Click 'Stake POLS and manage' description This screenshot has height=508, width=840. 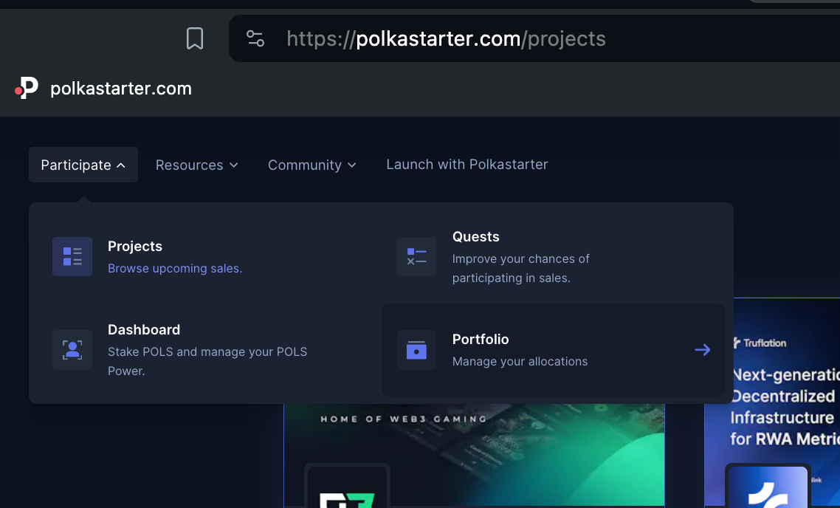(207, 361)
